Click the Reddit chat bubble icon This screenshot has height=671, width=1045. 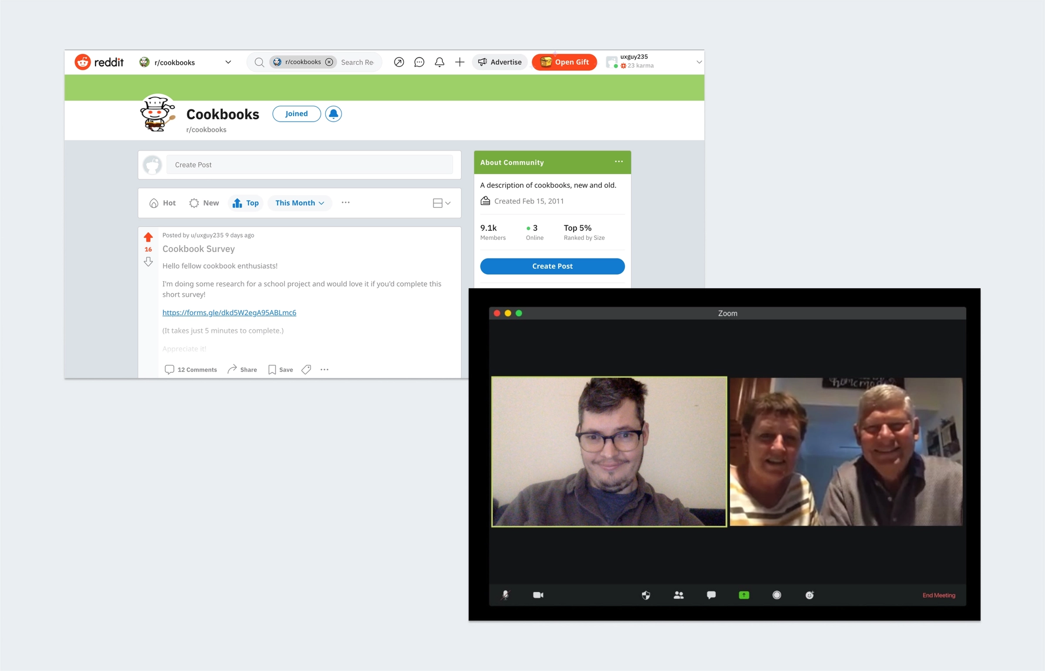pos(419,62)
